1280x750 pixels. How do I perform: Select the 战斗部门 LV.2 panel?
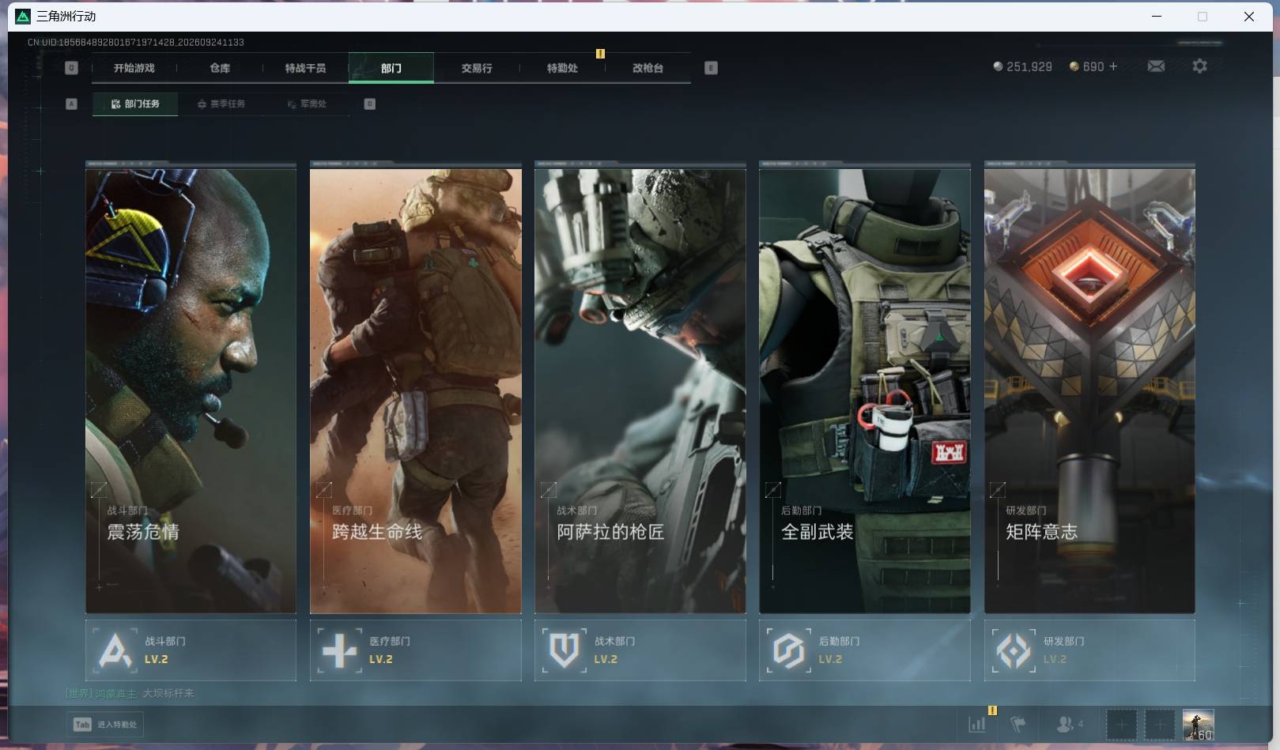click(191, 650)
